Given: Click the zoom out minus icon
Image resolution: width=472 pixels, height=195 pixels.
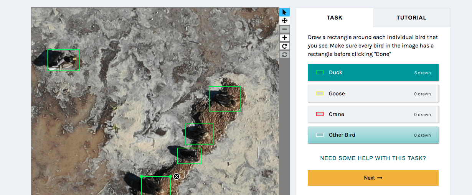Looking at the screenshot, I should point(284,29).
